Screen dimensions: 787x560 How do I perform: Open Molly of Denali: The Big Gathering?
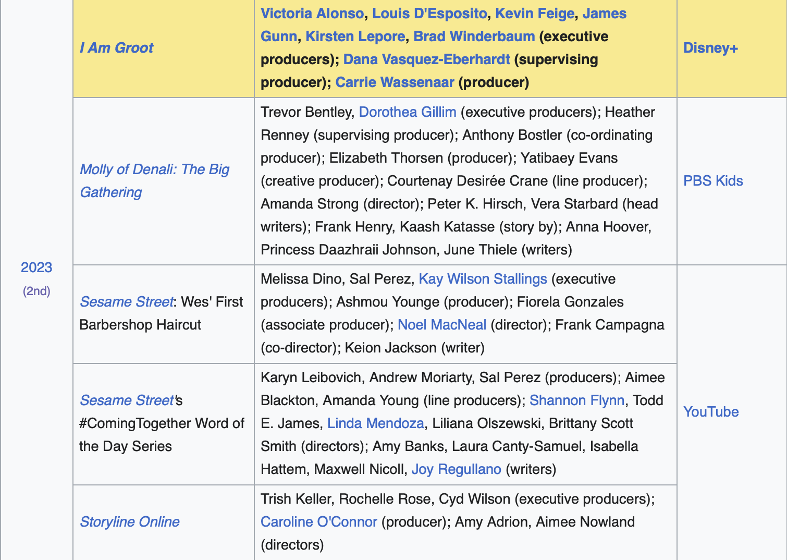tap(154, 181)
